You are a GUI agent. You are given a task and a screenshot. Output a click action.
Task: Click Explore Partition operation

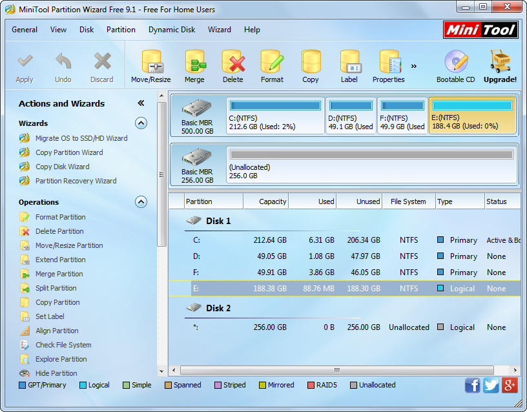(x=53, y=359)
